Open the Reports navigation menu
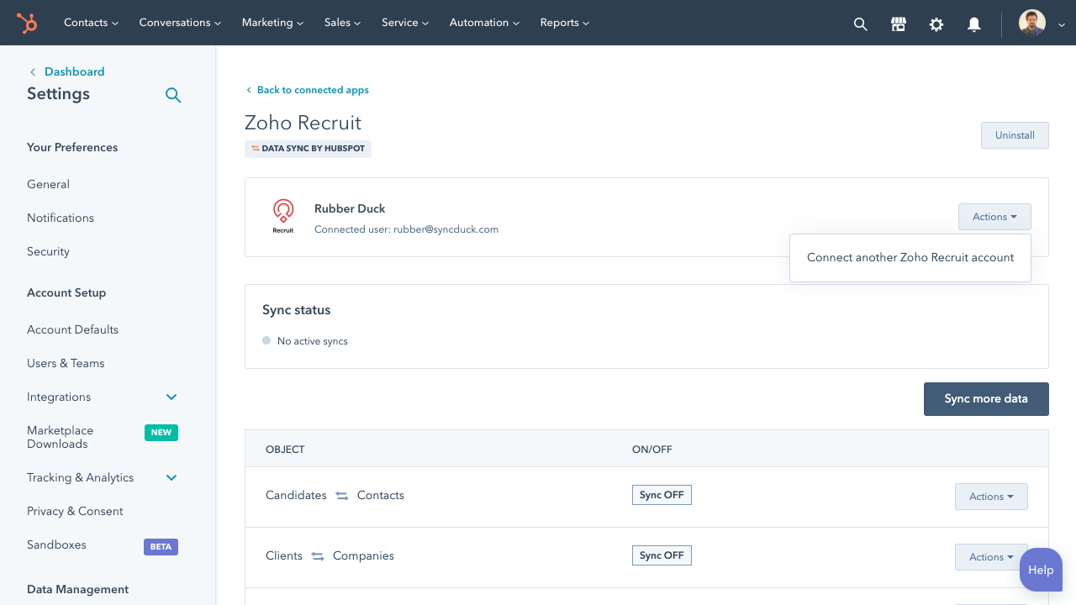This screenshot has height=605, width=1076. click(x=564, y=23)
